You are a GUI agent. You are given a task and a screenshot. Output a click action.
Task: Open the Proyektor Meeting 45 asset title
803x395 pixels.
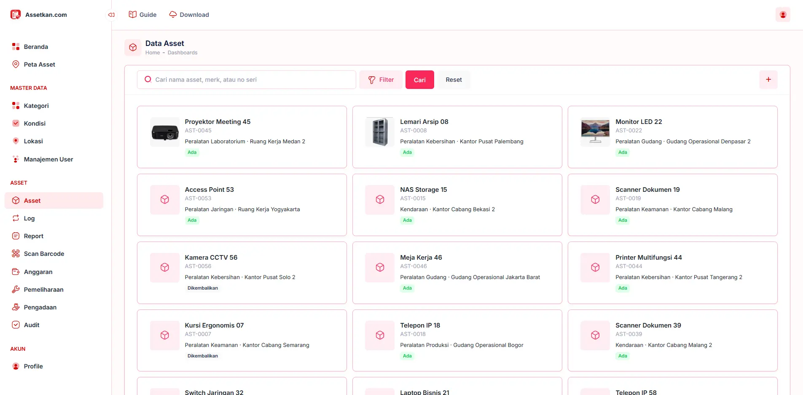coord(218,122)
